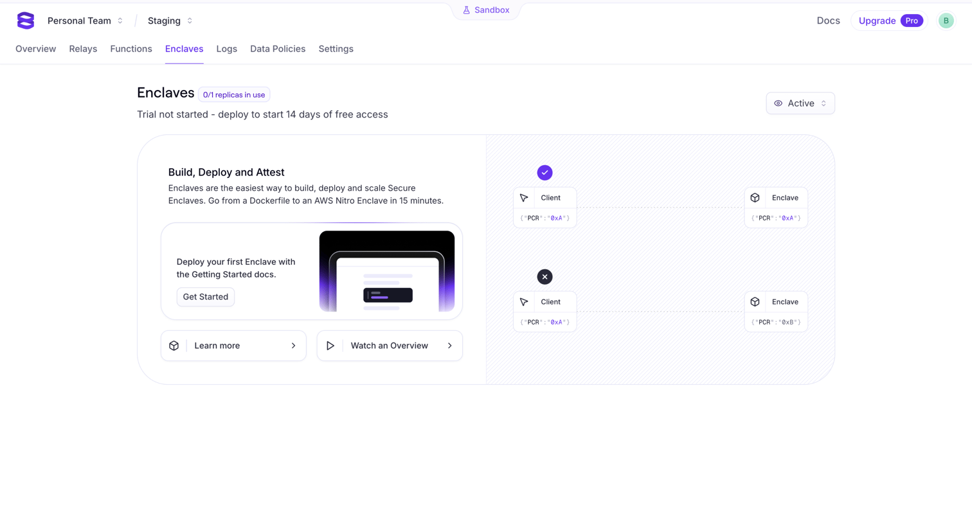
Task: Click the Get Started button
Action: [x=206, y=297]
